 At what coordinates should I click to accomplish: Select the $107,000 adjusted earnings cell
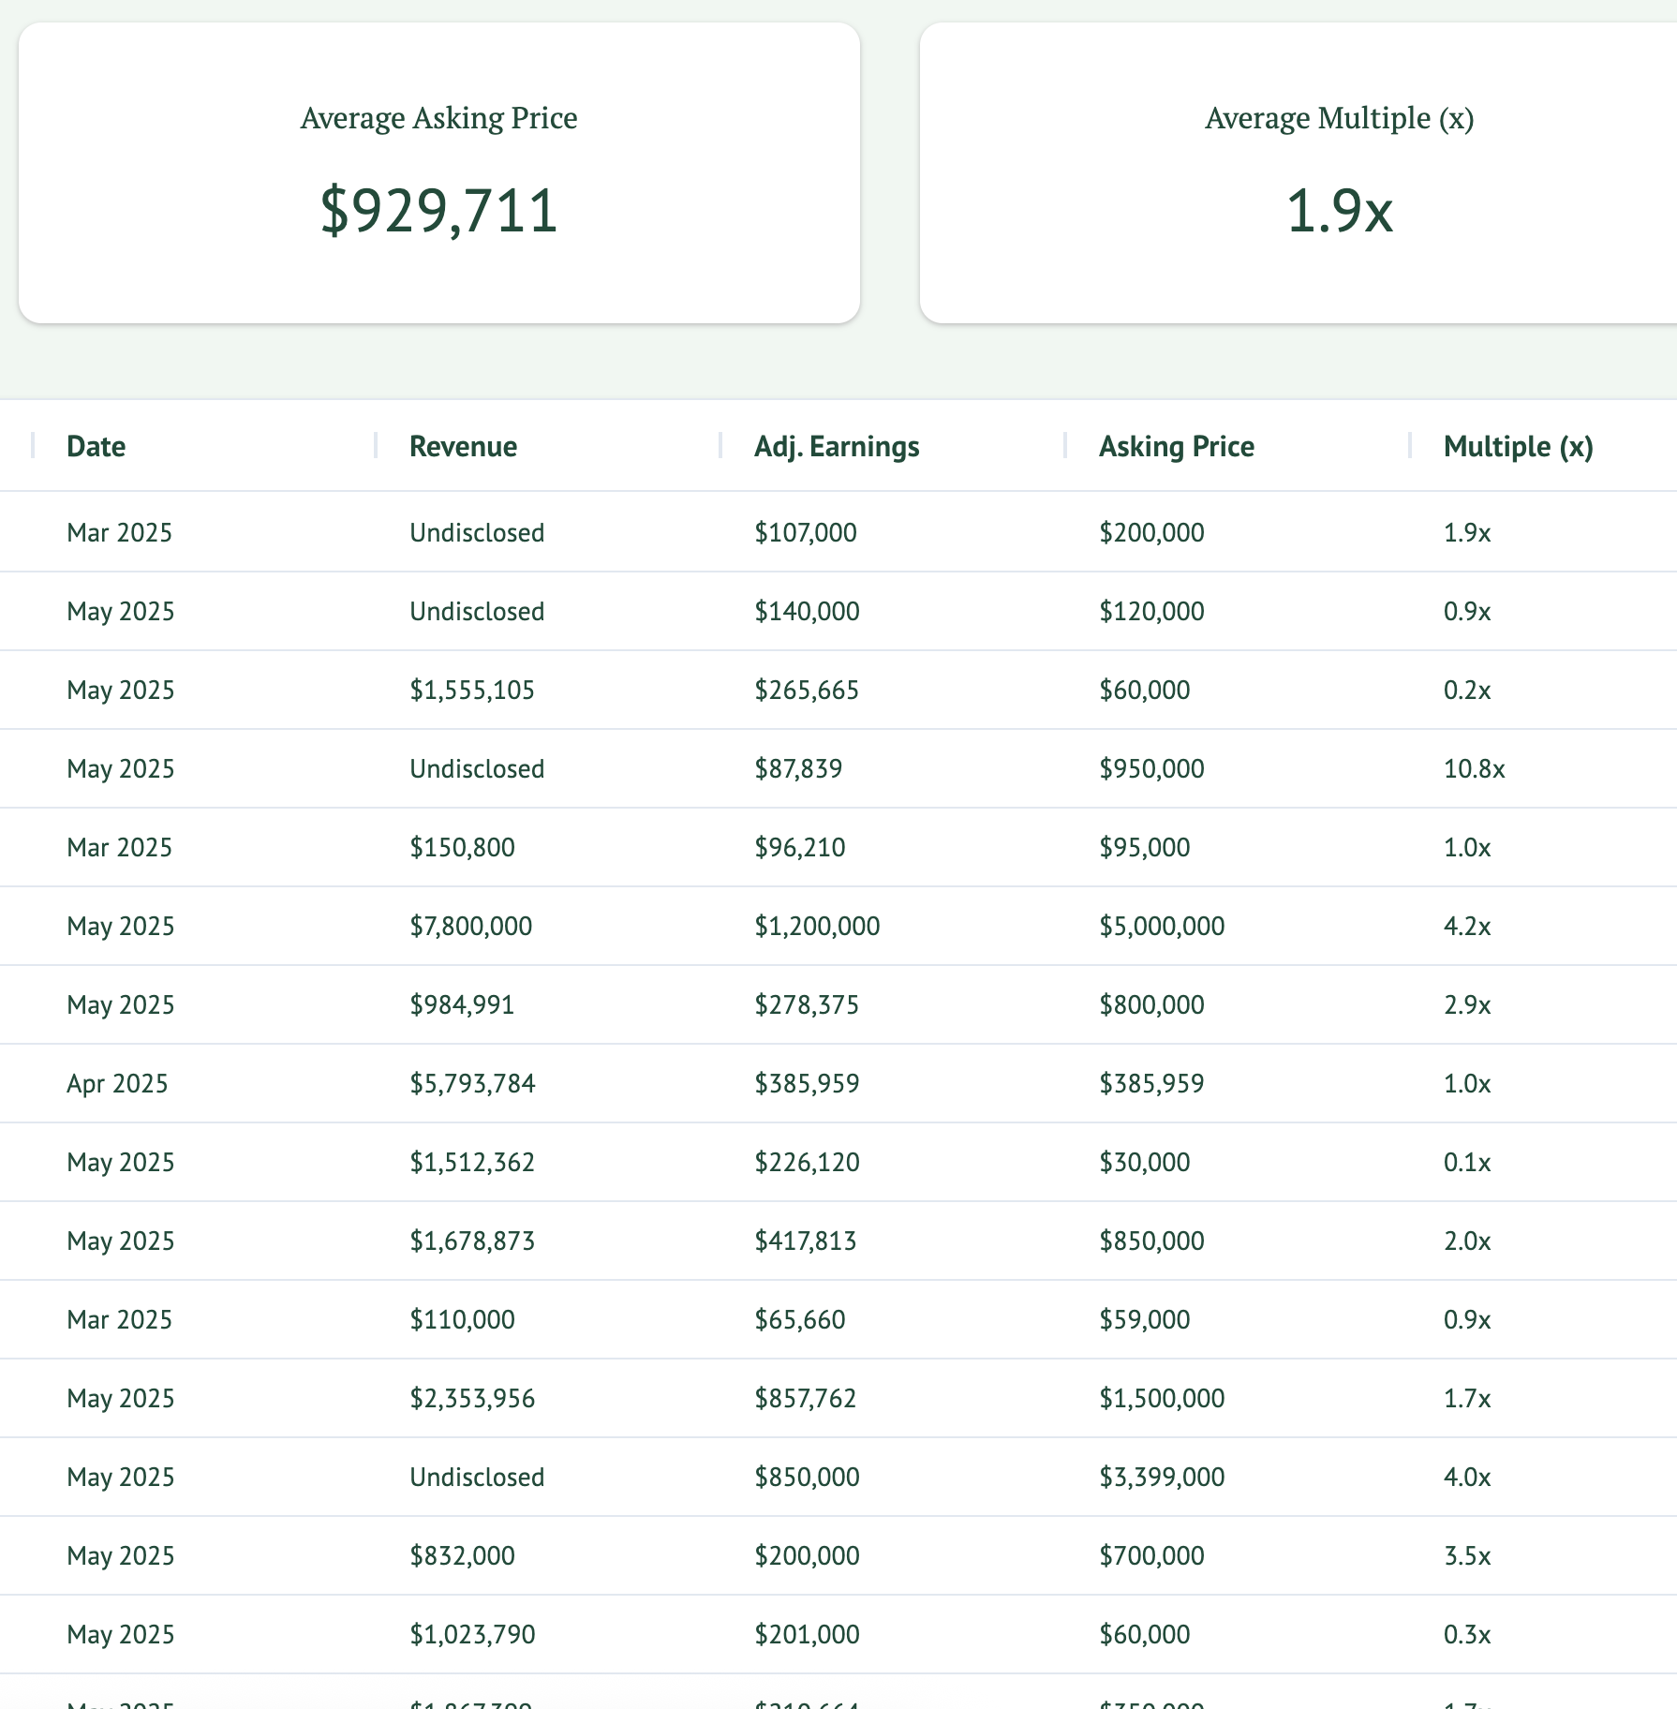[806, 532]
